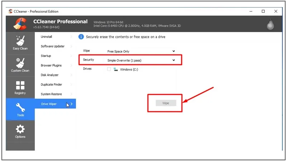The image size is (287, 161).
Task: Open Browser Plugins section
Action: [51, 65]
